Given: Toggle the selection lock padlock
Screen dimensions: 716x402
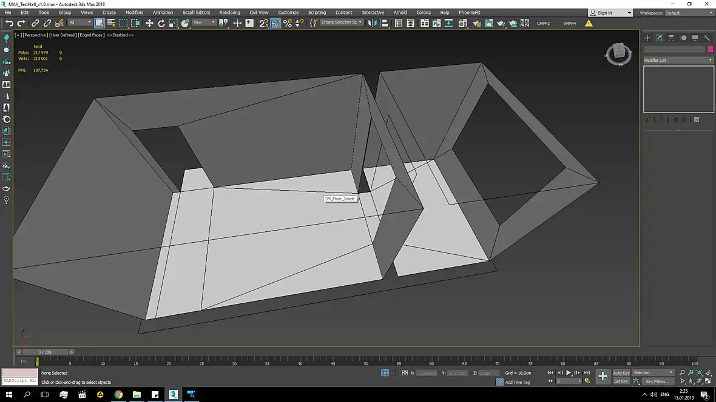Looking at the screenshot, I should click(395, 373).
